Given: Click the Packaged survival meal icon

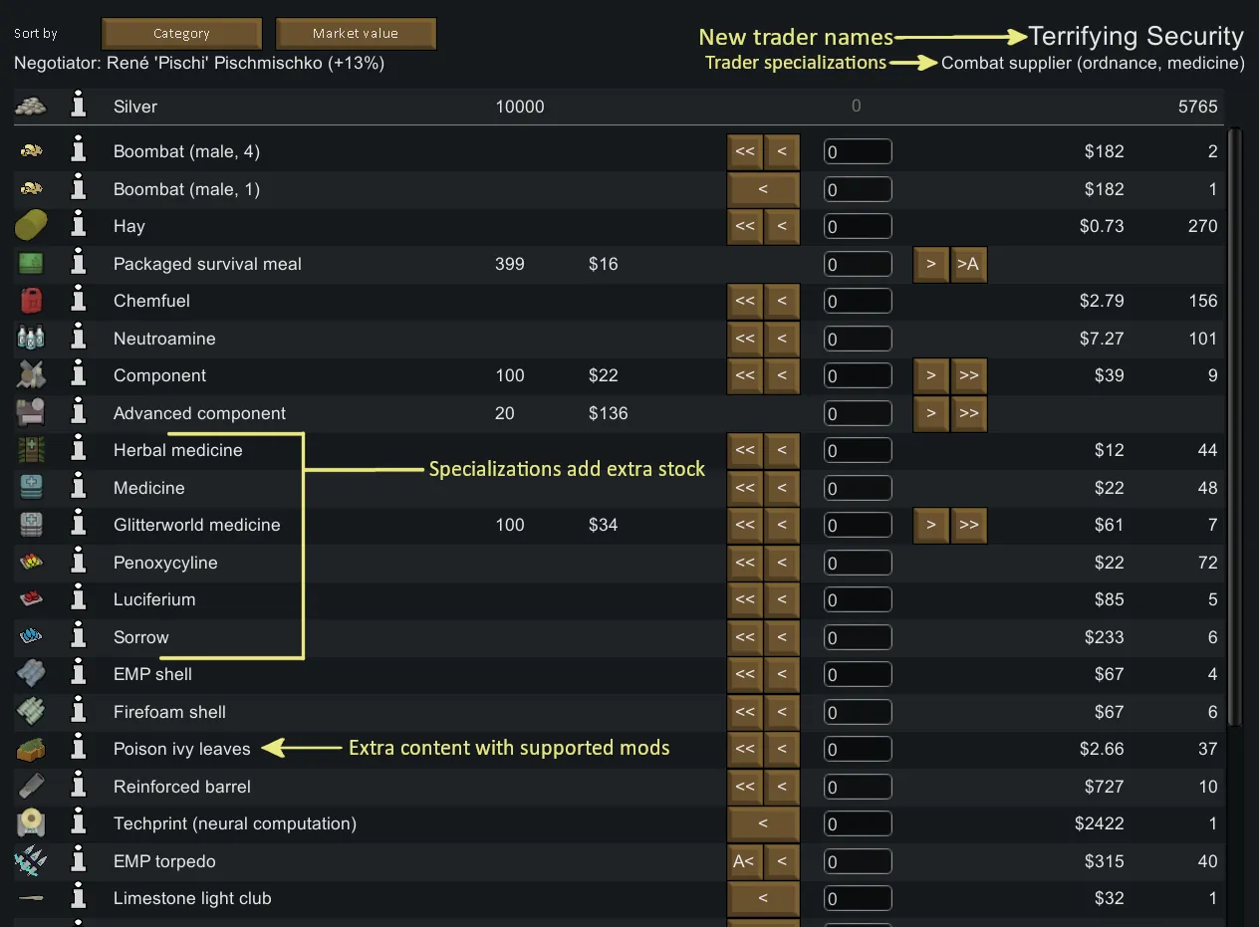Looking at the screenshot, I should (31, 264).
